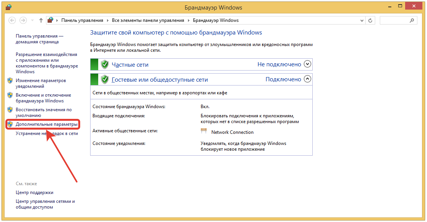
Task: Minimize the Брандмауэр Windows window
Action: (x=391, y=6)
